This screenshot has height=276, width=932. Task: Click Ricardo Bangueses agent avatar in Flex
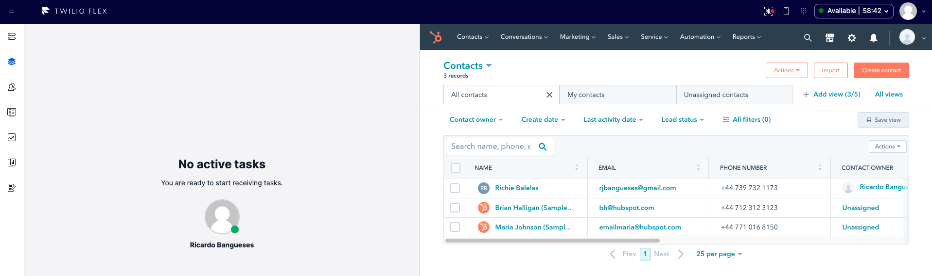click(222, 217)
